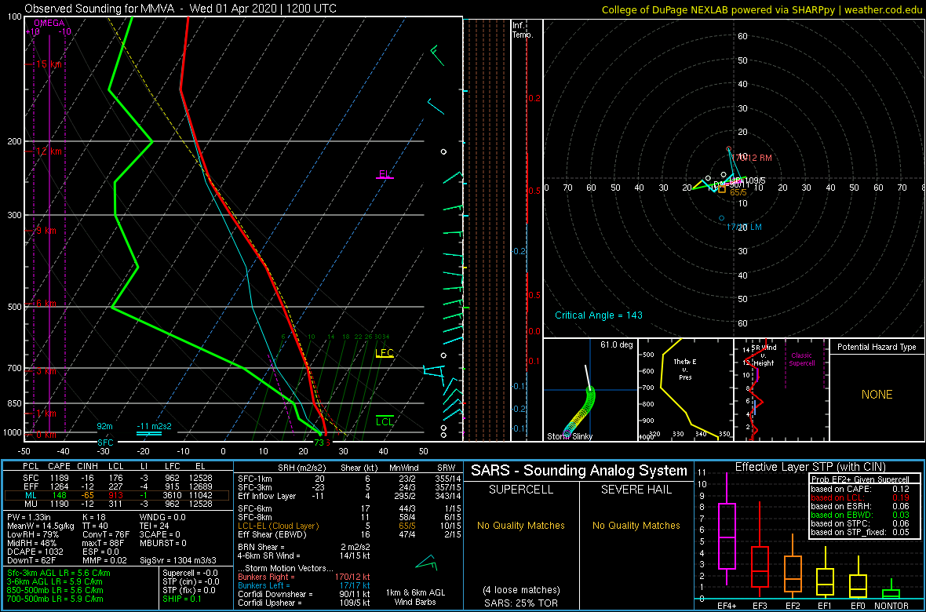Click the 'DCAPE = 1032' value
Image resolution: width=926 pixels, height=612 pixels.
tap(33, 551)
